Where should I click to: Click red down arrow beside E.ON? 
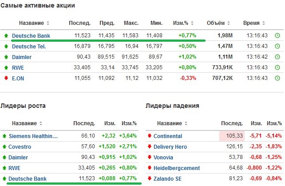click(6, 78)
